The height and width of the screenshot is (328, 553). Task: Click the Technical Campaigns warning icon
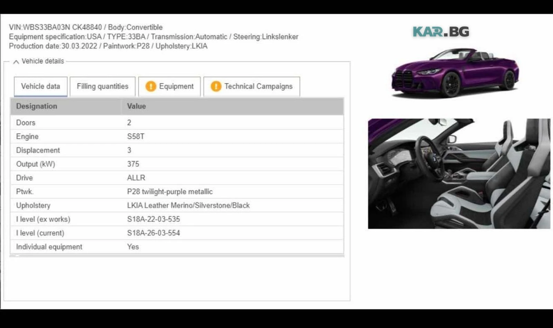(x=216, y=86)
